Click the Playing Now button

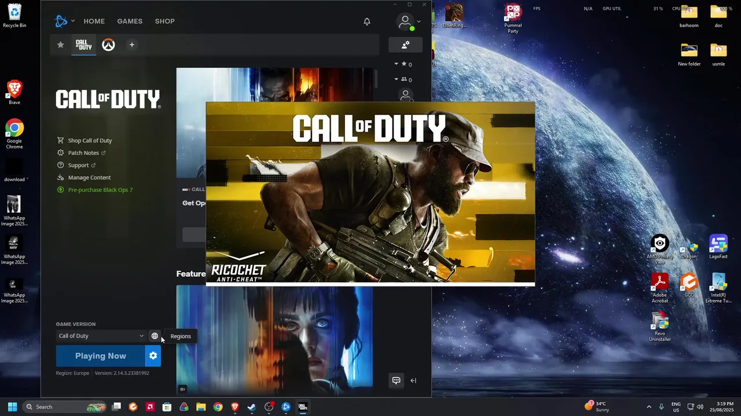pos(101,356)
